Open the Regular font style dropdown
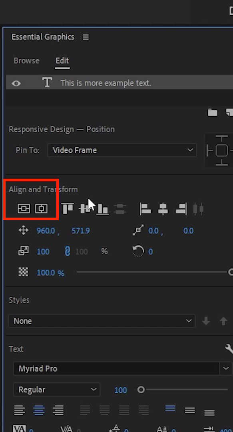This screenshot has width=233, height=432. 56,390
